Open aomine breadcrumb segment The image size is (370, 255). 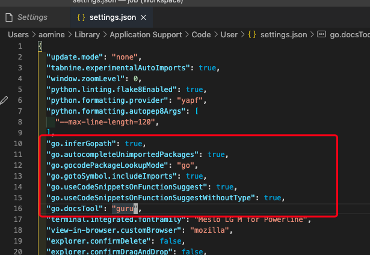52,35
